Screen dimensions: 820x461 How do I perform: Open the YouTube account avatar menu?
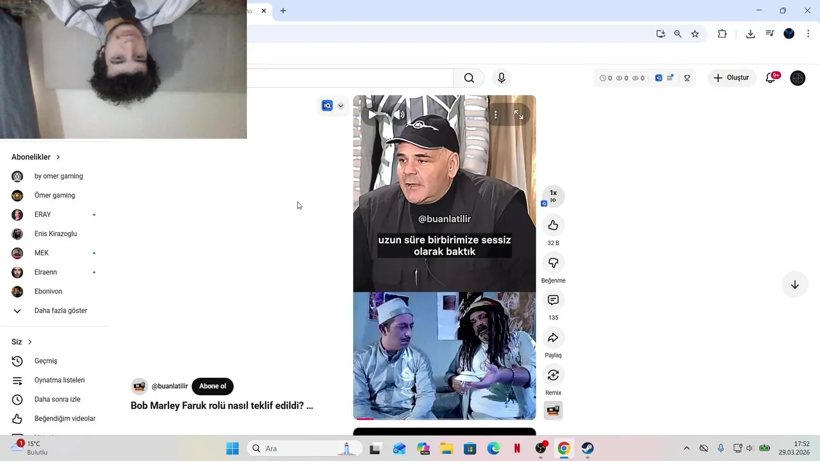click(x=798, y=78)
